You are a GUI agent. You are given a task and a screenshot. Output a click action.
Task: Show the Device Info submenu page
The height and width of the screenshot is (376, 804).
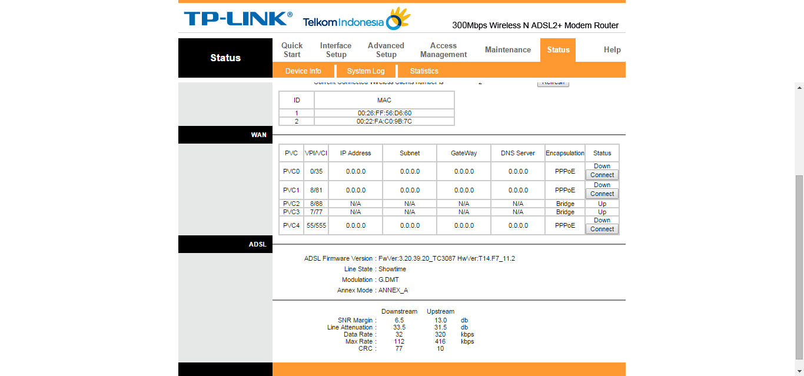303,71
